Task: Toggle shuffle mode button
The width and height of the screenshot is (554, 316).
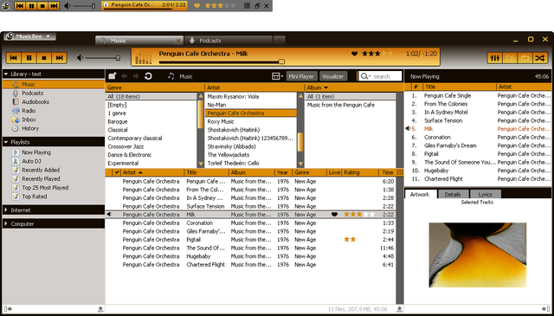Action: click(540, 58)
